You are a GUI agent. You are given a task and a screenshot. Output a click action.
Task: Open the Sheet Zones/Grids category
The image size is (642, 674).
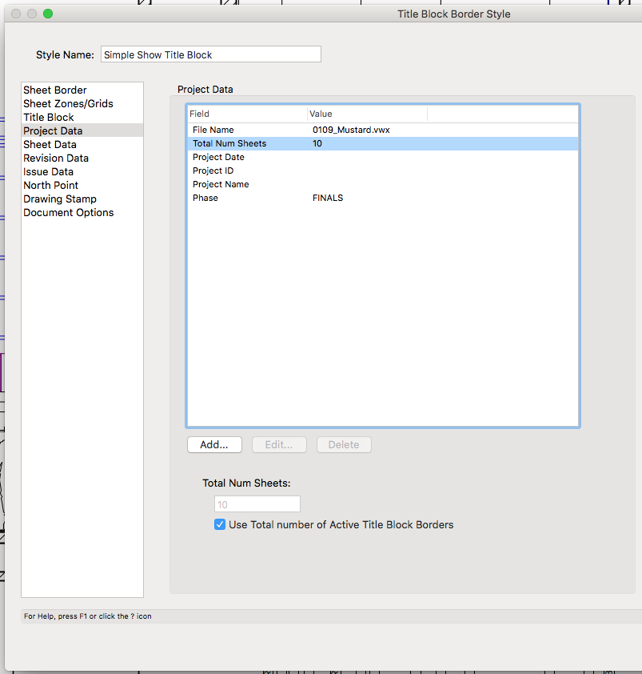[x=68, y=104]
